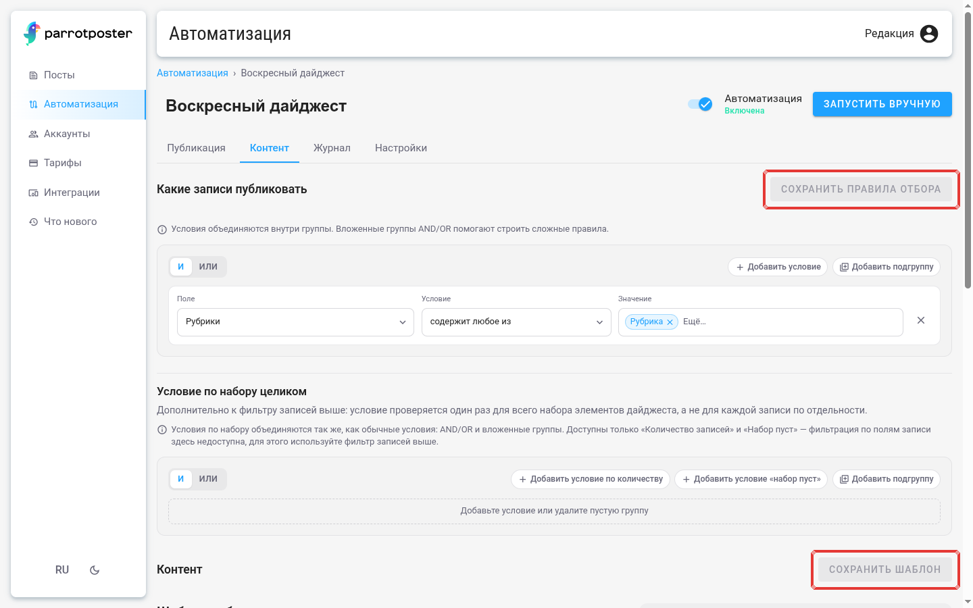Image resolution: width=973 pixels, height=608 pixels.
Task: Open the Поле dropdown showing Рубрики
Action: click(x=295, y=322)
